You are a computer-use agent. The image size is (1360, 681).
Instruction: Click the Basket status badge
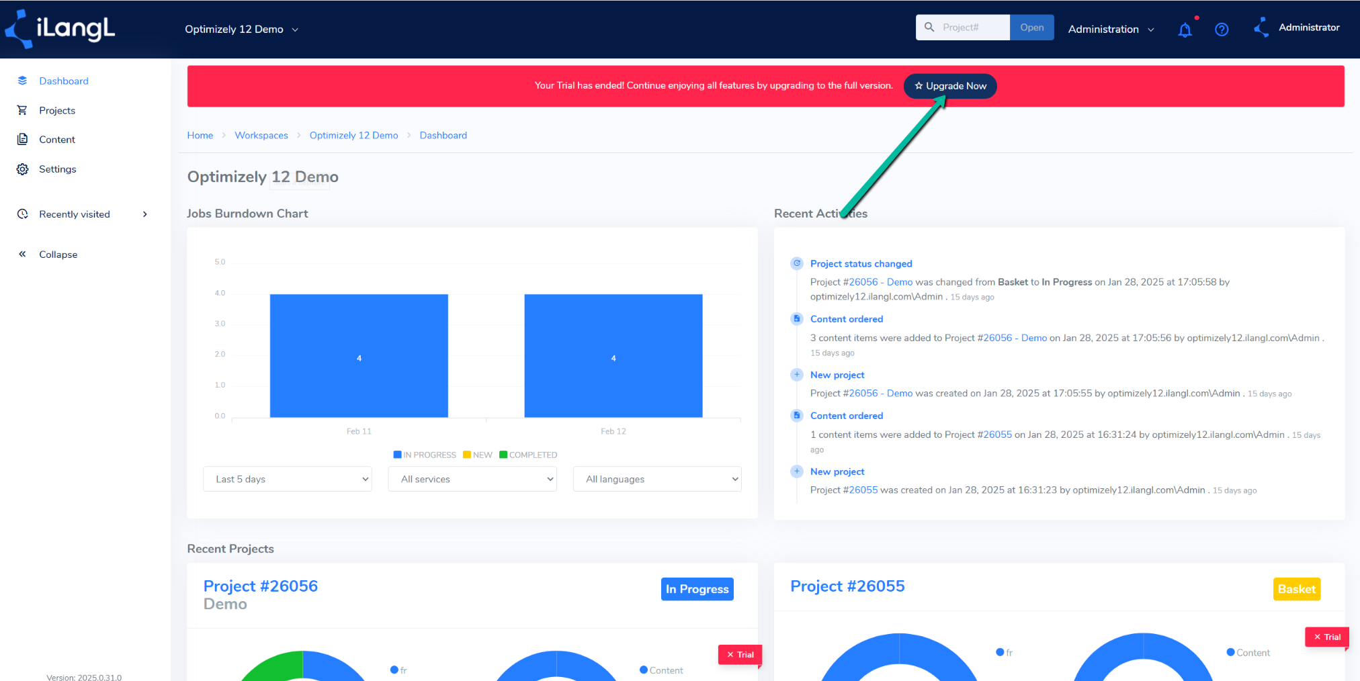pos(1296,589)
